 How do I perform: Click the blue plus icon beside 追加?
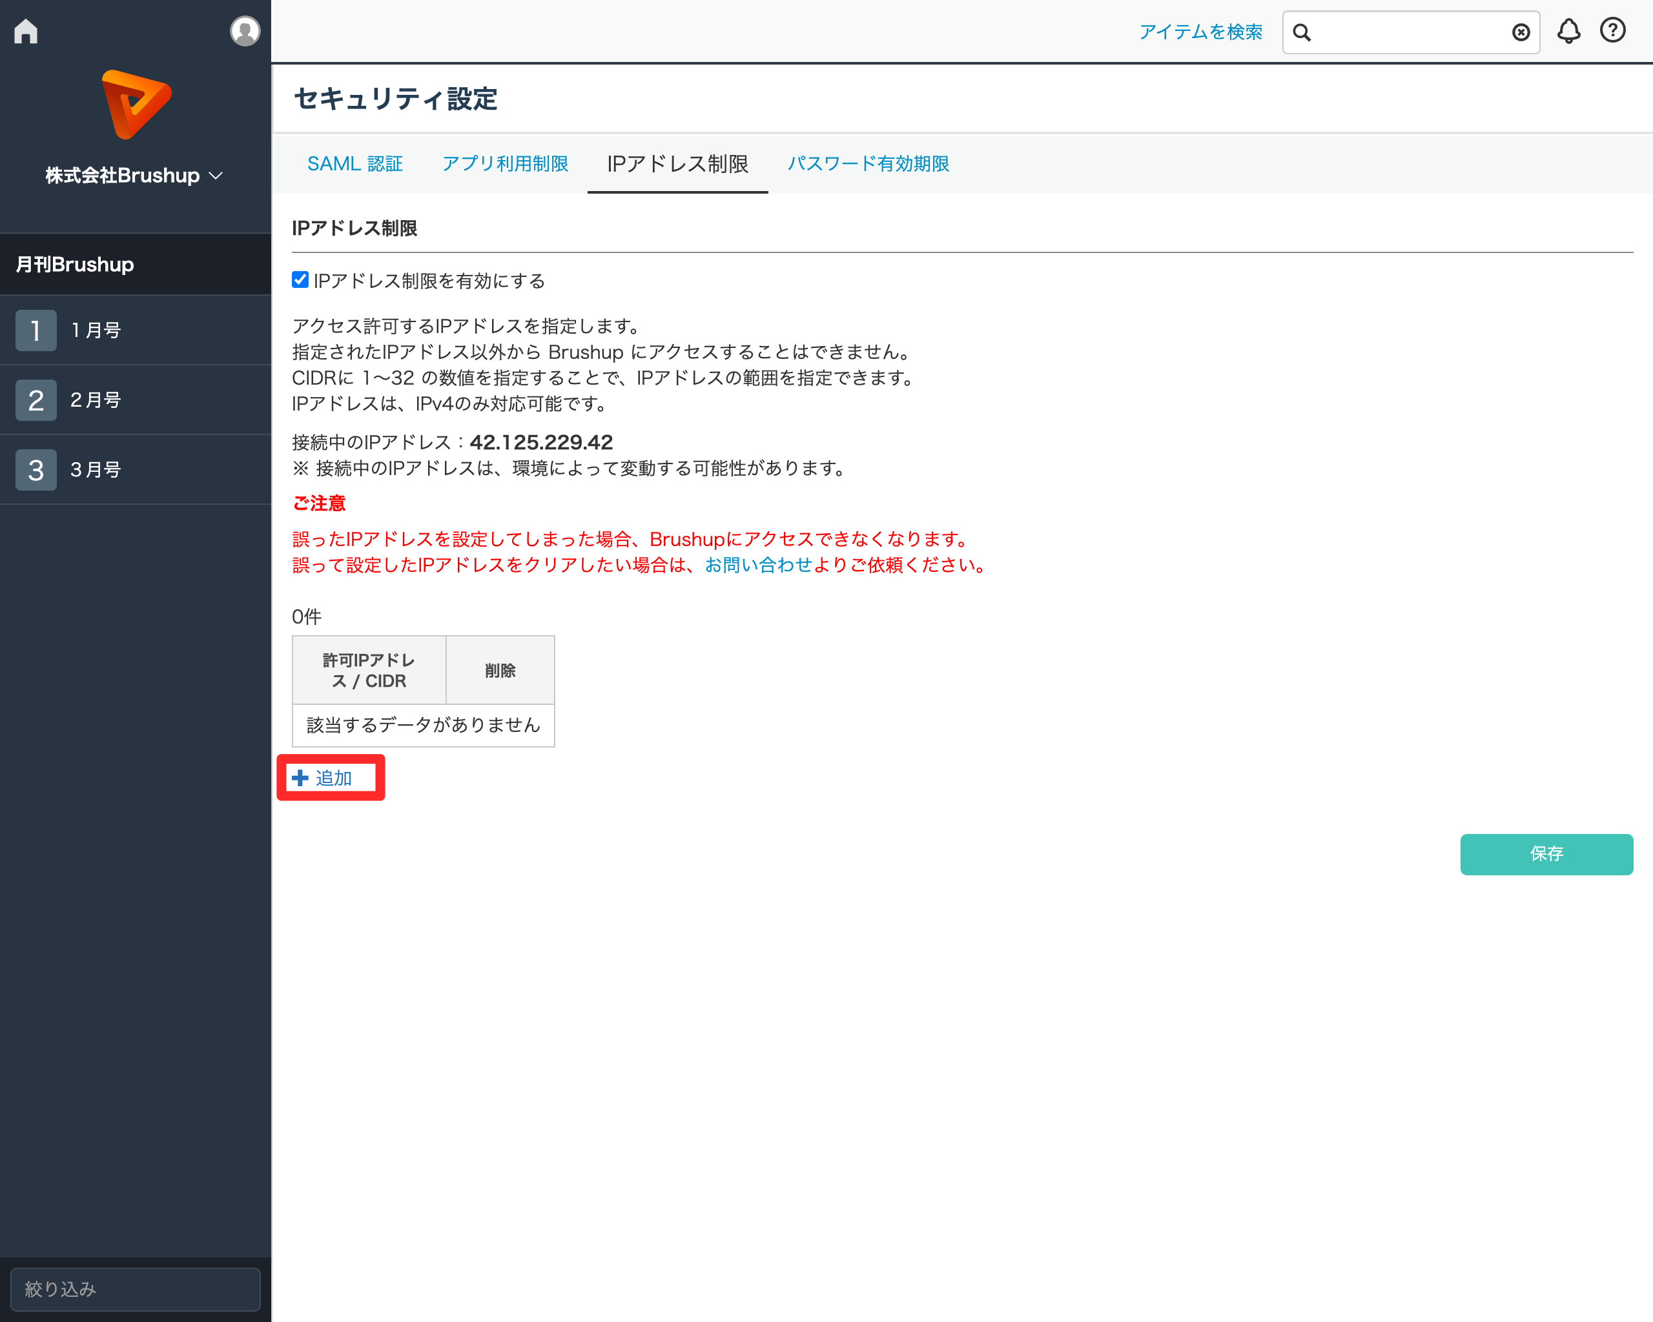[300, 778]
